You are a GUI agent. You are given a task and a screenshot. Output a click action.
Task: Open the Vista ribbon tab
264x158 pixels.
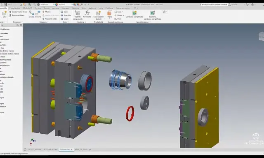(x=84, y=8)
